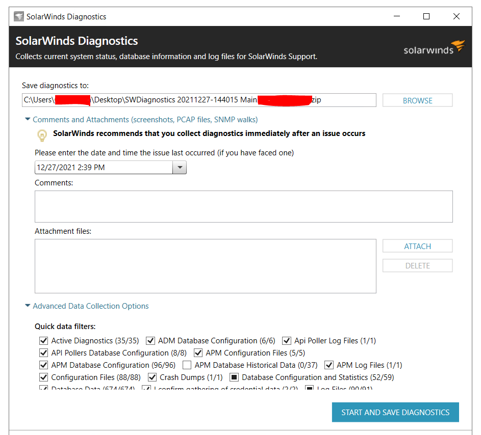This screenshot has height=435, width=481.
Task: Click into the Save diagnostics to path field
Action: [x=199, y=100]
